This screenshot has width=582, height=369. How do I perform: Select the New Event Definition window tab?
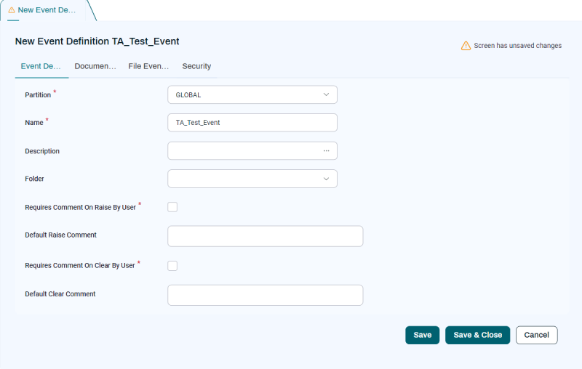click(x=47, y=10)
